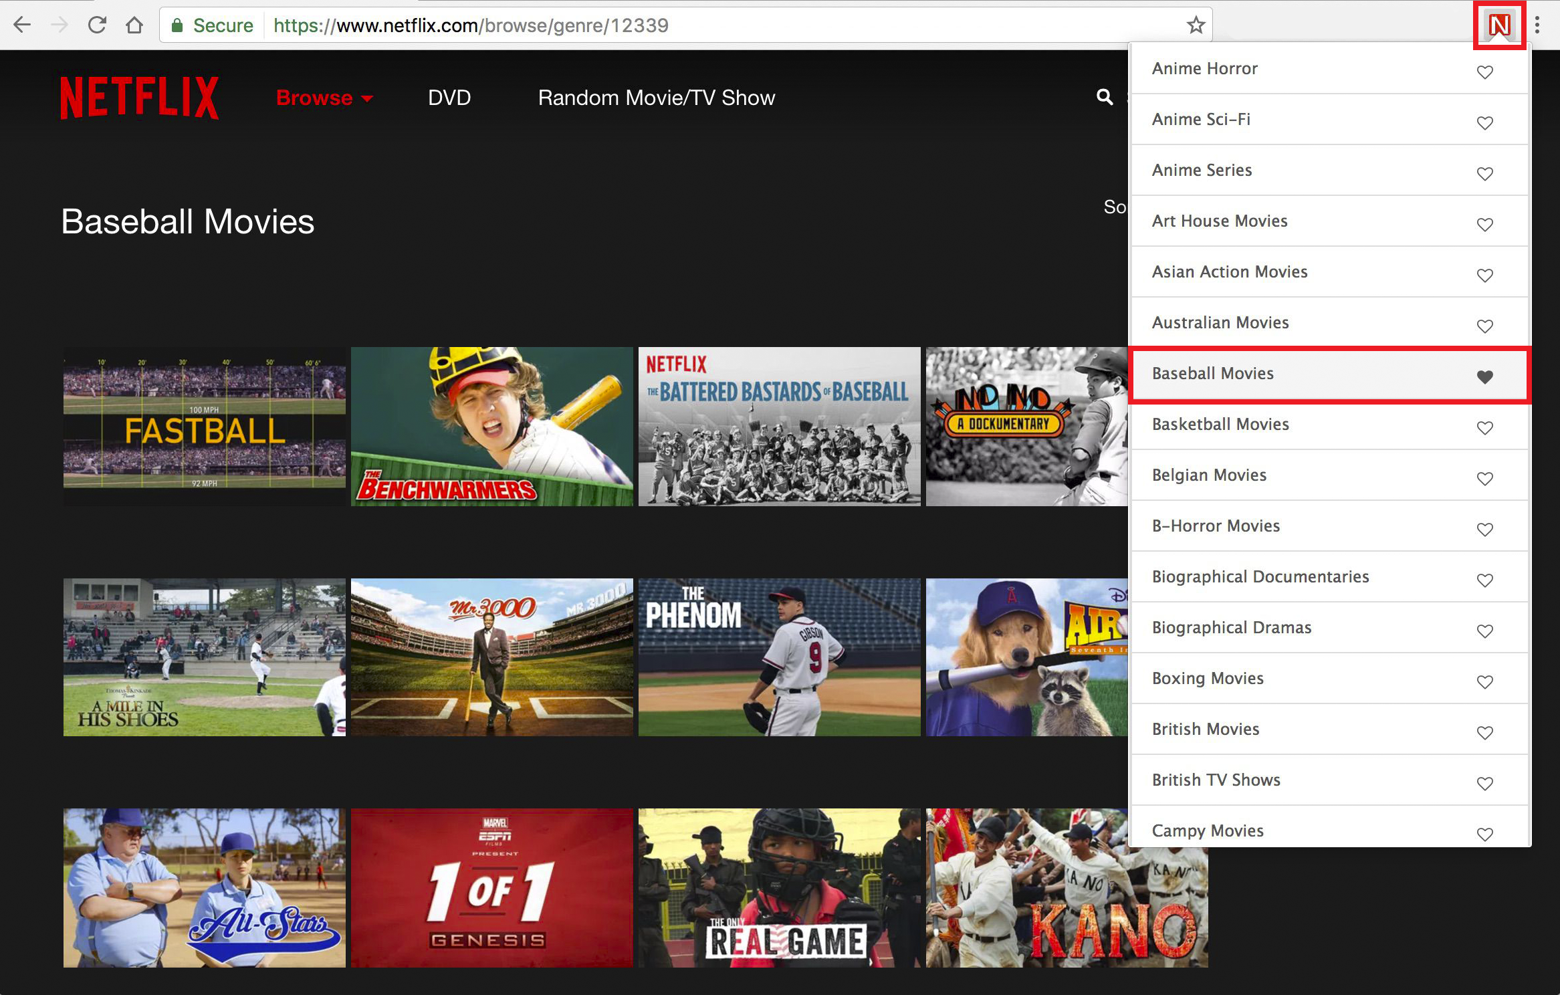
Task: Click the browser forward arrow
Action: coord(60,25)
